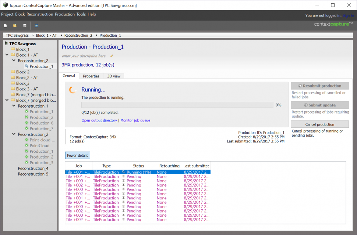Select TPC Sawgrass in the breadcrumb bar
This screenshot has width=357, height=235.
(x=17, y=35)
